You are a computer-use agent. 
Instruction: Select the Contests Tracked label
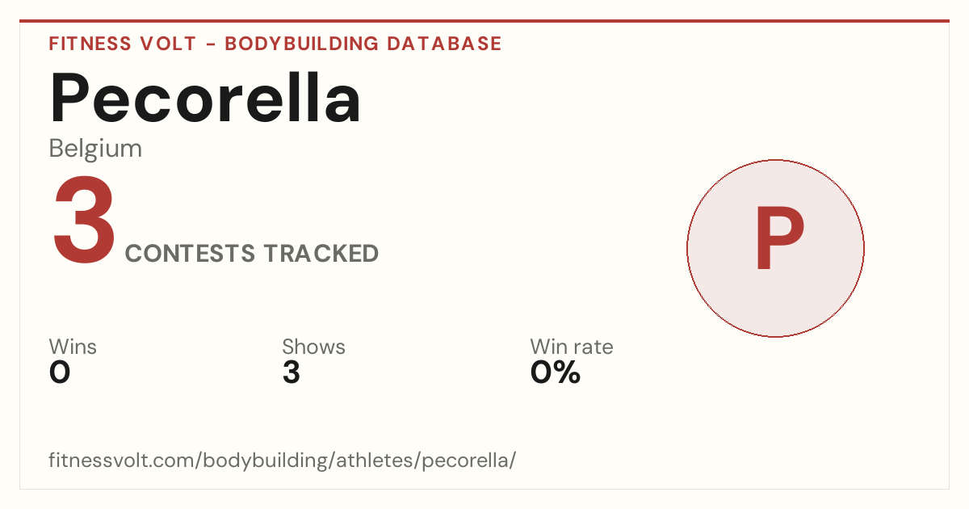click(x=252, y=254)
